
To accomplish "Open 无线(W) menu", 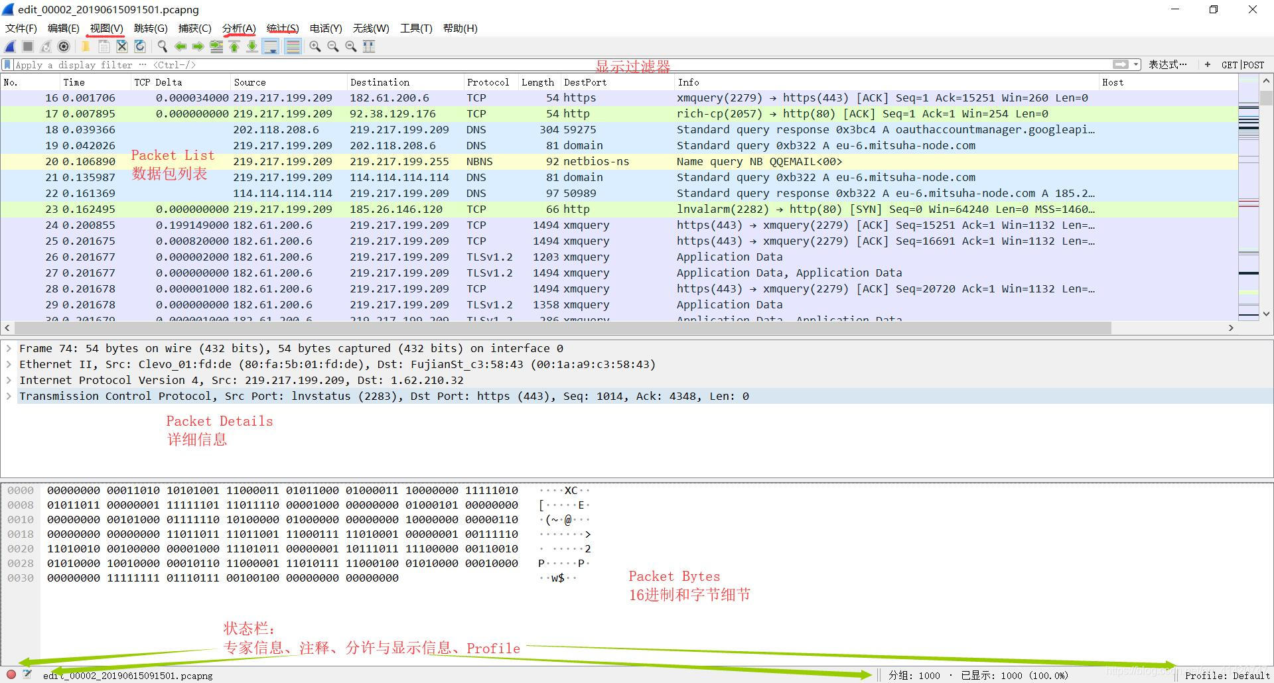I will tap(371, 28).
